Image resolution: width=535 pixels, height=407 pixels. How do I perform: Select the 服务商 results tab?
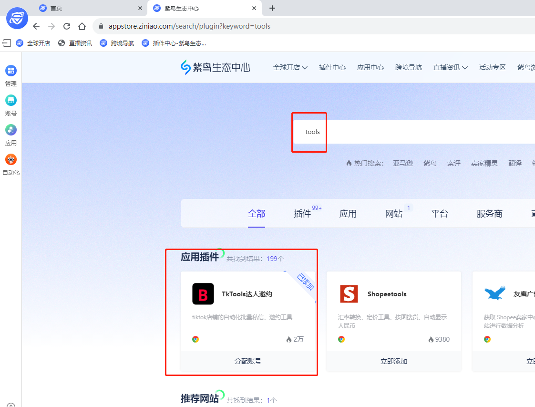pyautogui.click(x=490, y=214)
